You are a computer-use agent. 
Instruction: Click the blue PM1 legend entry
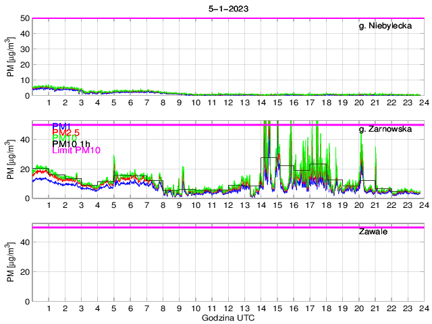click(x=61, y=126)
